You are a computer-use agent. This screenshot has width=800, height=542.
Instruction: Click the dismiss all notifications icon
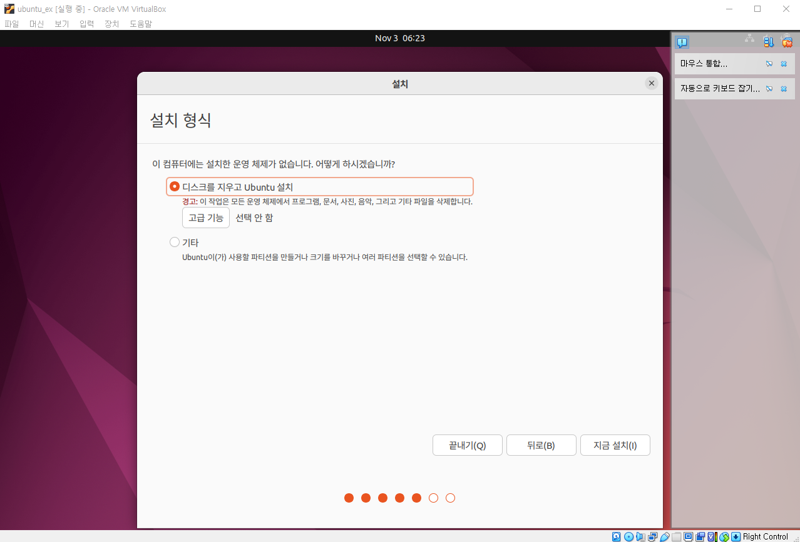(x=787, y=43)
